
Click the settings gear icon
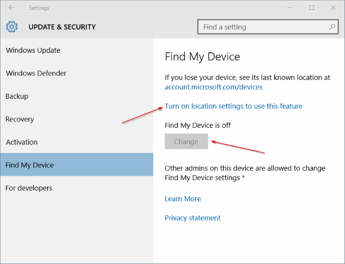[x=12, y=27]
